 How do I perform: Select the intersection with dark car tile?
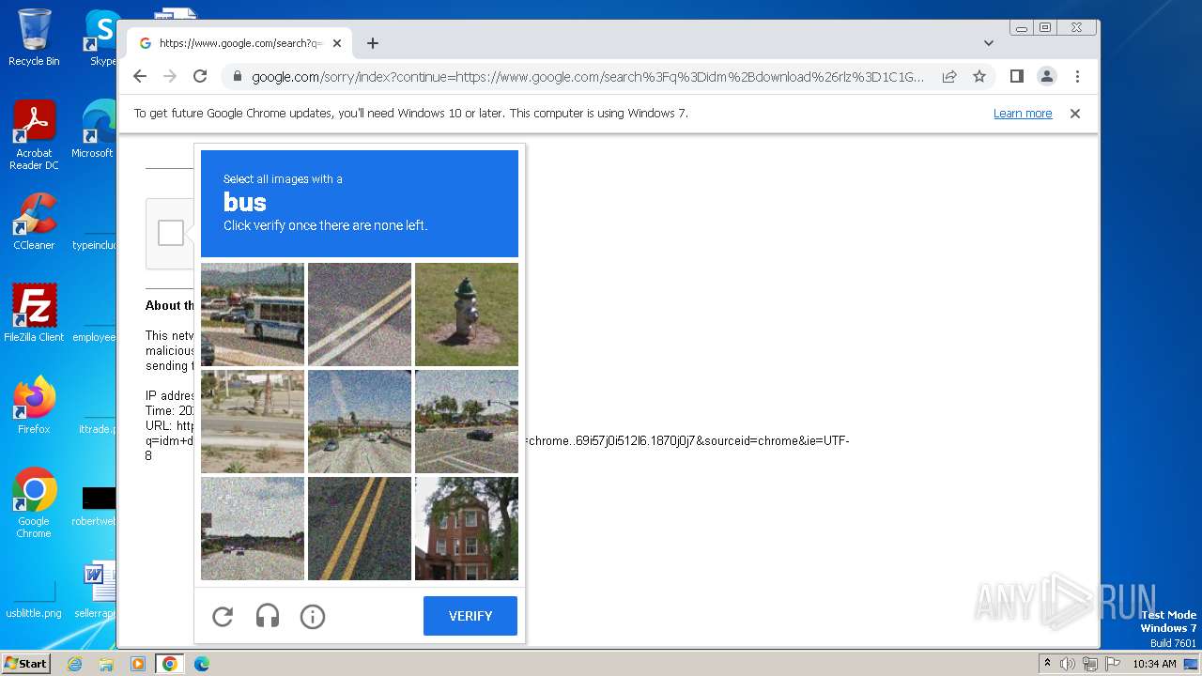point(467,422)
